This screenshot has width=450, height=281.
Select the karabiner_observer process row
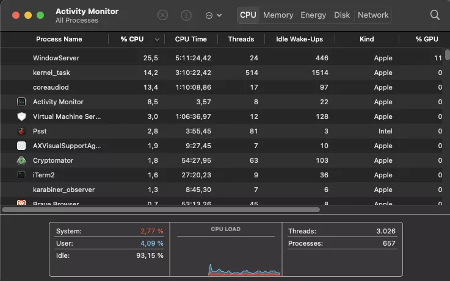click(221, 190)
